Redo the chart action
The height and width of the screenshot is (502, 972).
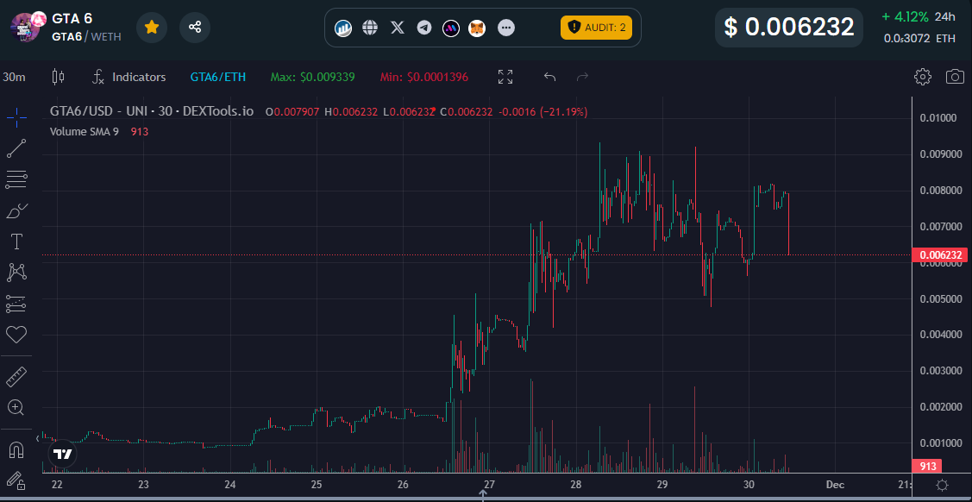[583, 77]
